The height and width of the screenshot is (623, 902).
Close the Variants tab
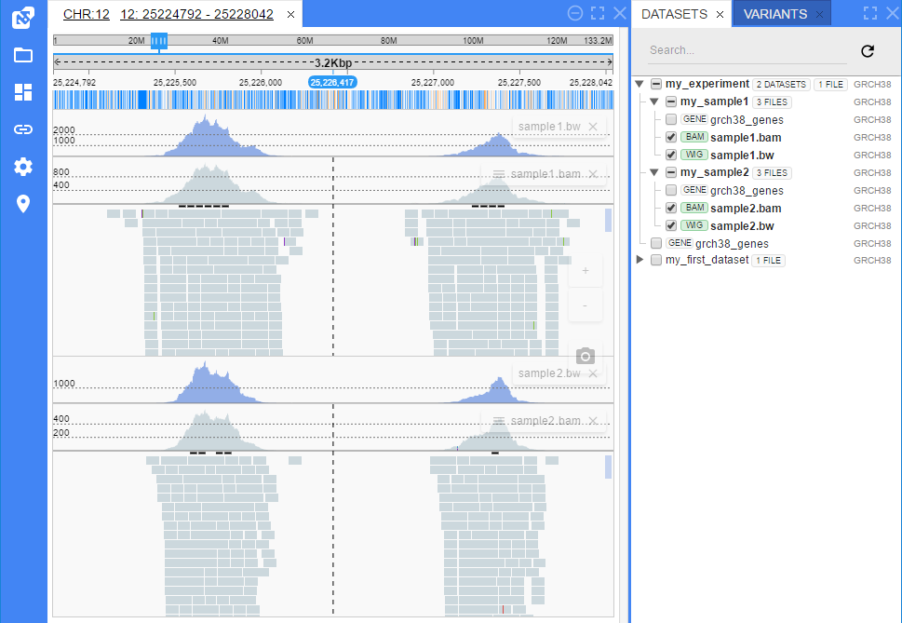tap(819, 14)
